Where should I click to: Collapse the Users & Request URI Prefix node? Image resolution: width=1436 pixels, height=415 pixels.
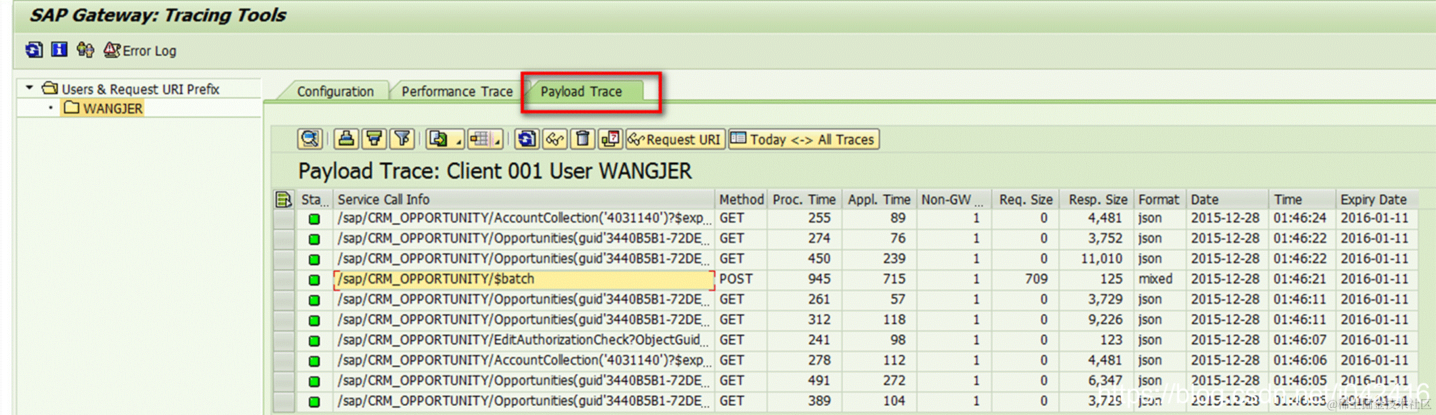(29, 87)
